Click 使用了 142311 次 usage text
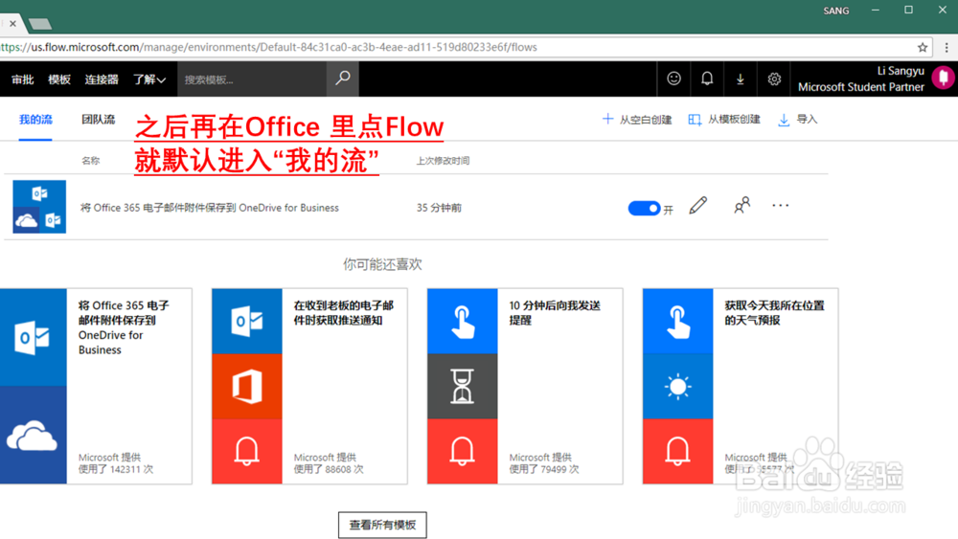 click(x=116, y=469)
